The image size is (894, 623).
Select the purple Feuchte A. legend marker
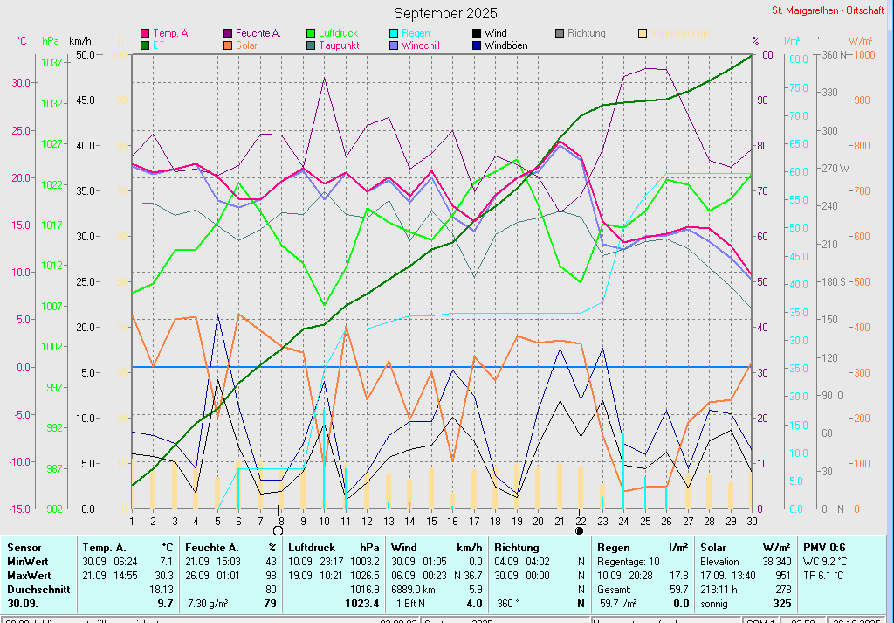click(x=228, y=33)
